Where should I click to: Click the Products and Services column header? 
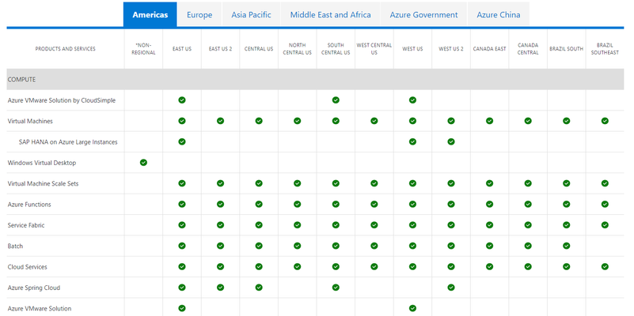pyautogui.click(x=66, y=49)
